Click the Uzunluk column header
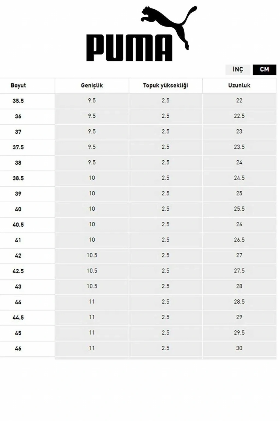280x421 pixels. pyautogui.click(x=239, y=86)
